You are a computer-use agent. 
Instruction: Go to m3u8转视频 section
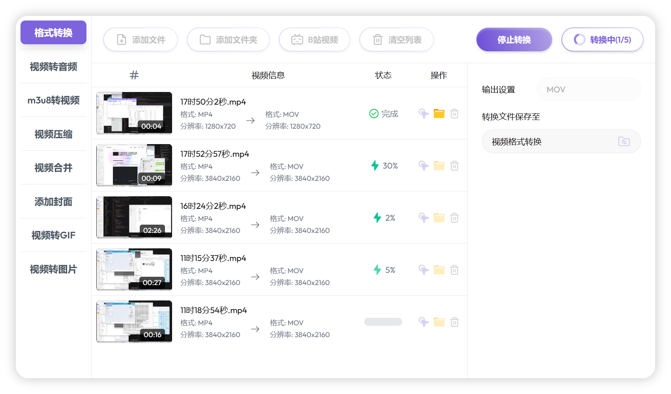(53, 101)
